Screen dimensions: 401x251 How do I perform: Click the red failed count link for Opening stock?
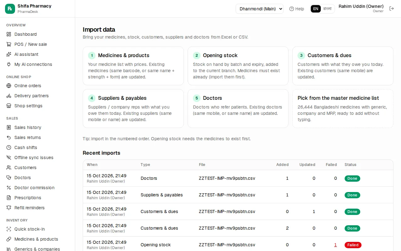pos(336,245)
